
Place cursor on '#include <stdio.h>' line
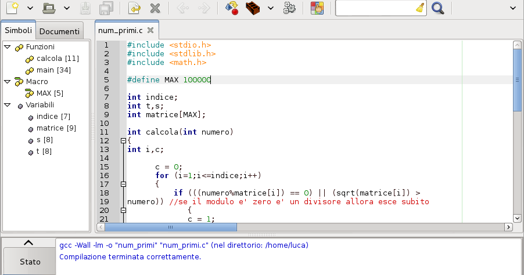tap(169, 45)
